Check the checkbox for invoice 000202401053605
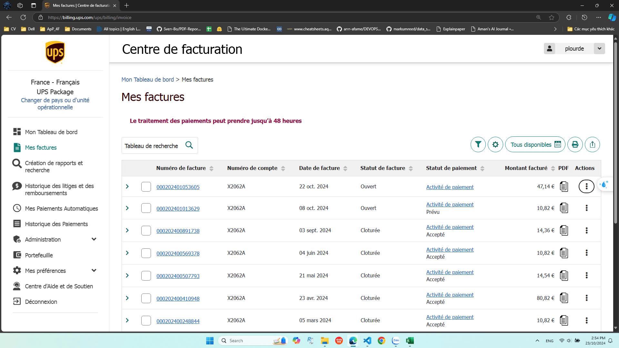Screen dimensions: 619x348 tap(146, 186)
